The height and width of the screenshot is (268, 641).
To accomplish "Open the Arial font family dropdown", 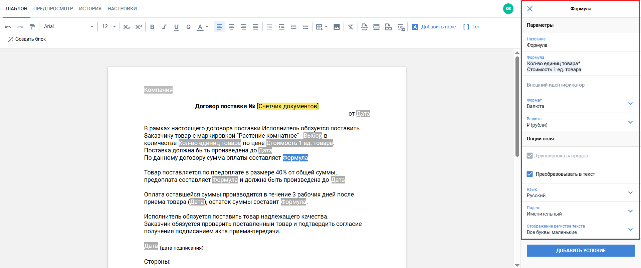I will click(x=69, y=27).
